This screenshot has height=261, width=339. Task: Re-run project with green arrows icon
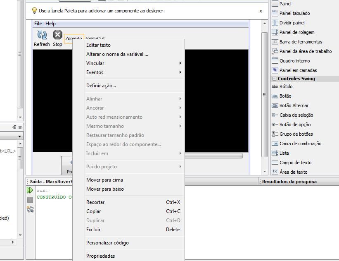(x=30, y=190)
